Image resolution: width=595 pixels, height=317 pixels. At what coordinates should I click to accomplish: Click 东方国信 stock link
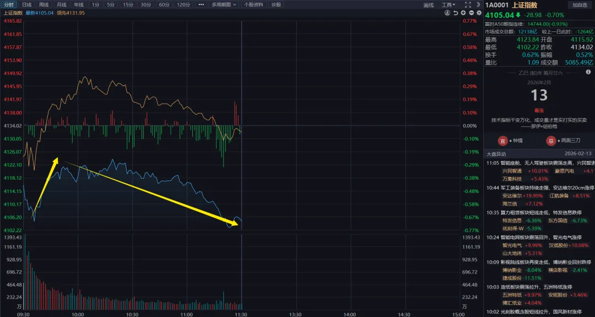558,221
